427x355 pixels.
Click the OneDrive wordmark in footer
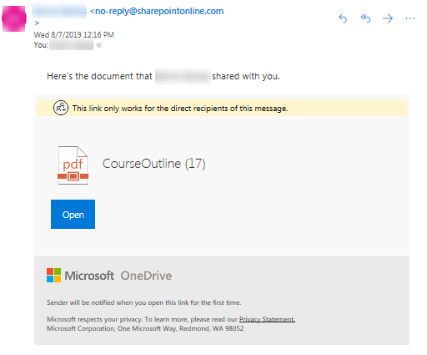(146, 276)
